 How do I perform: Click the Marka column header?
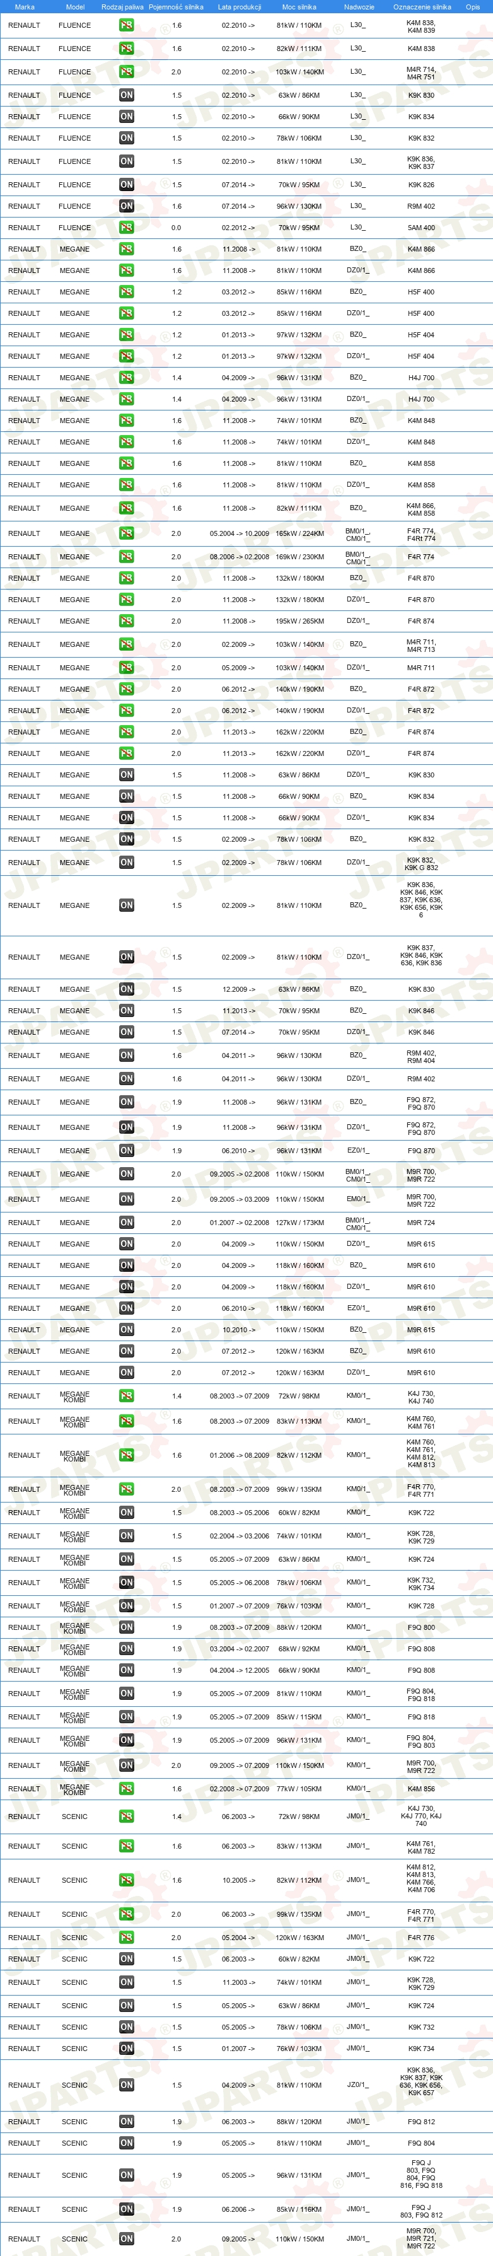click(x=25, y=7)
